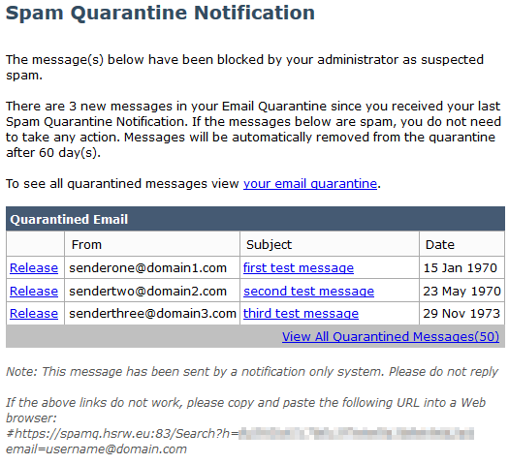This screenshot has width=509, height=464.
Task: Select the senderone@domain1.com sender address
Action: [x=147, y=267]
